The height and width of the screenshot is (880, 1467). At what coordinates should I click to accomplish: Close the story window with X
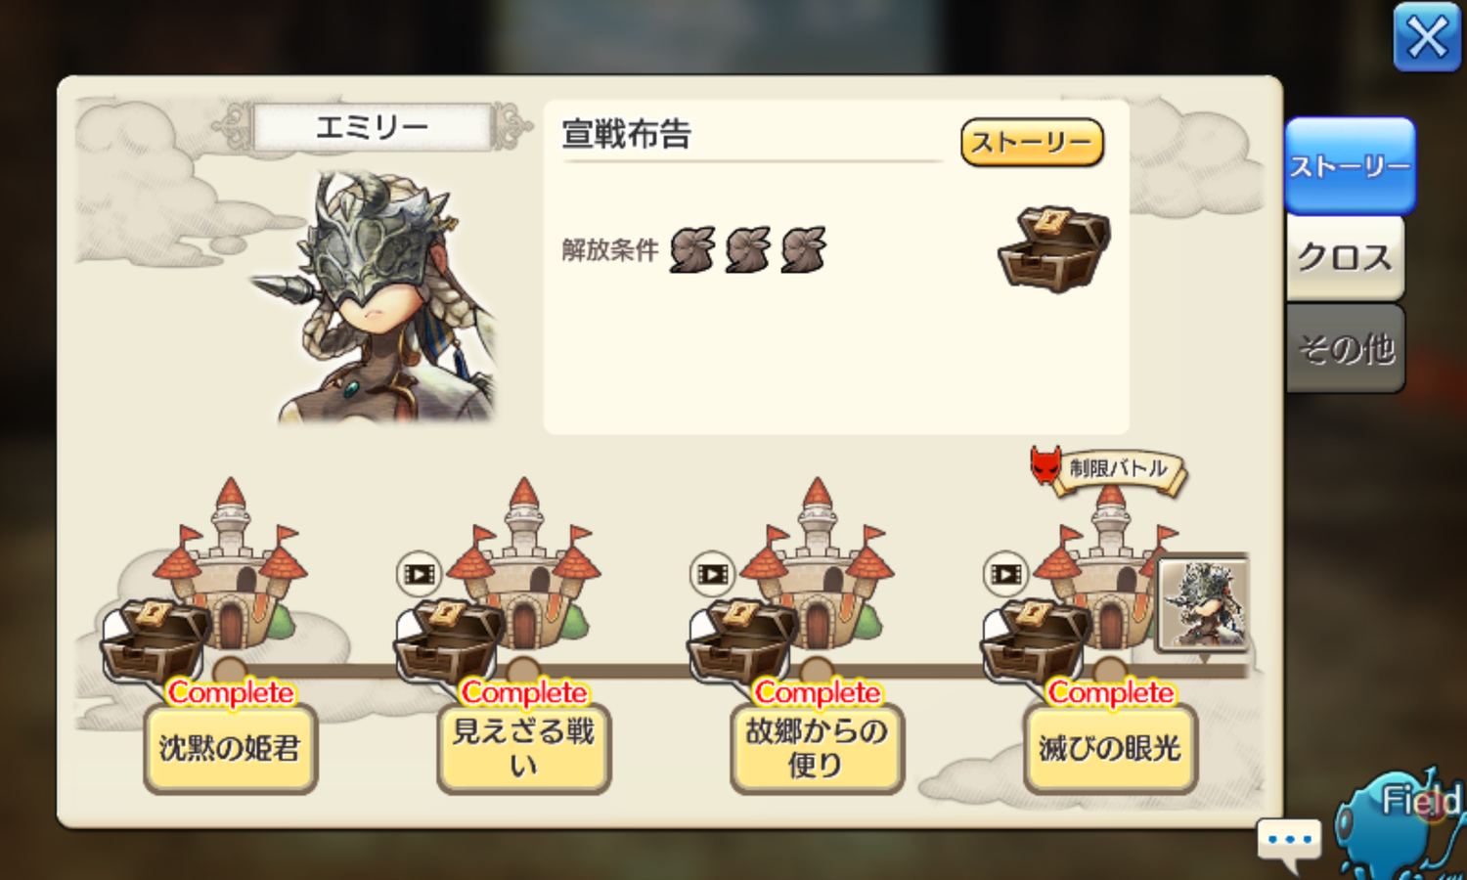[1427, 37]
